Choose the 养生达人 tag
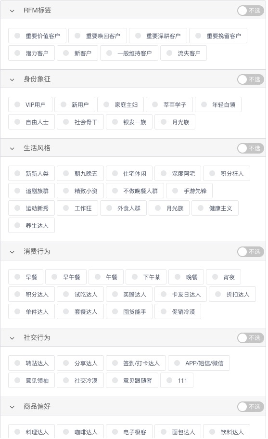Viewport: 268px width, 439px height. pos(31,226)
